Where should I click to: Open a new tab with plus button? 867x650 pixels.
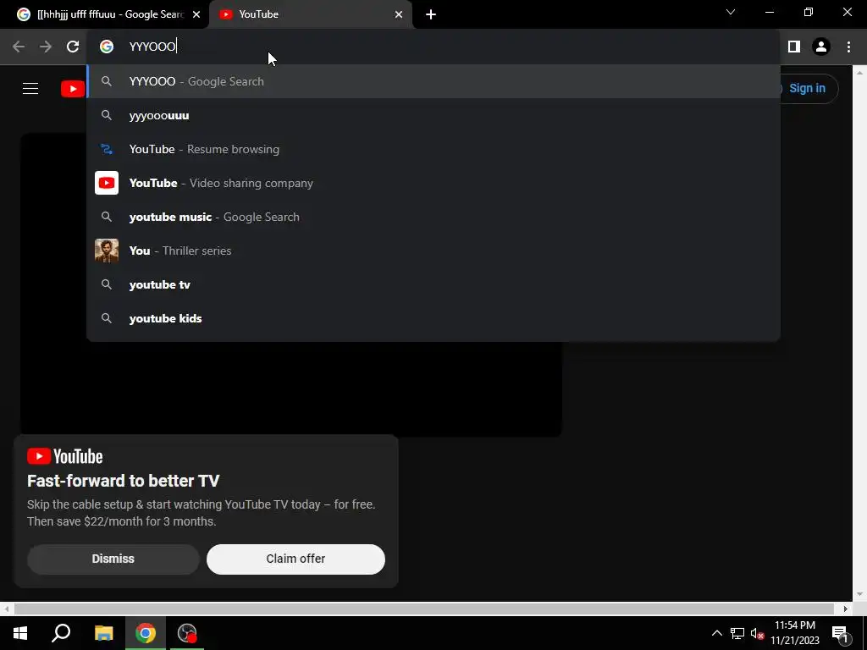click(x=431, y=14)
